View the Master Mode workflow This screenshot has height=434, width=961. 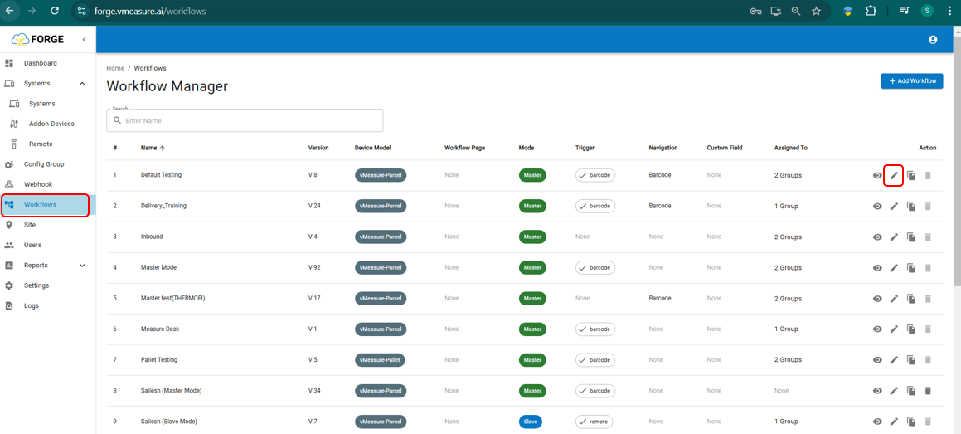pyautogui.click(x=877, y=268)
